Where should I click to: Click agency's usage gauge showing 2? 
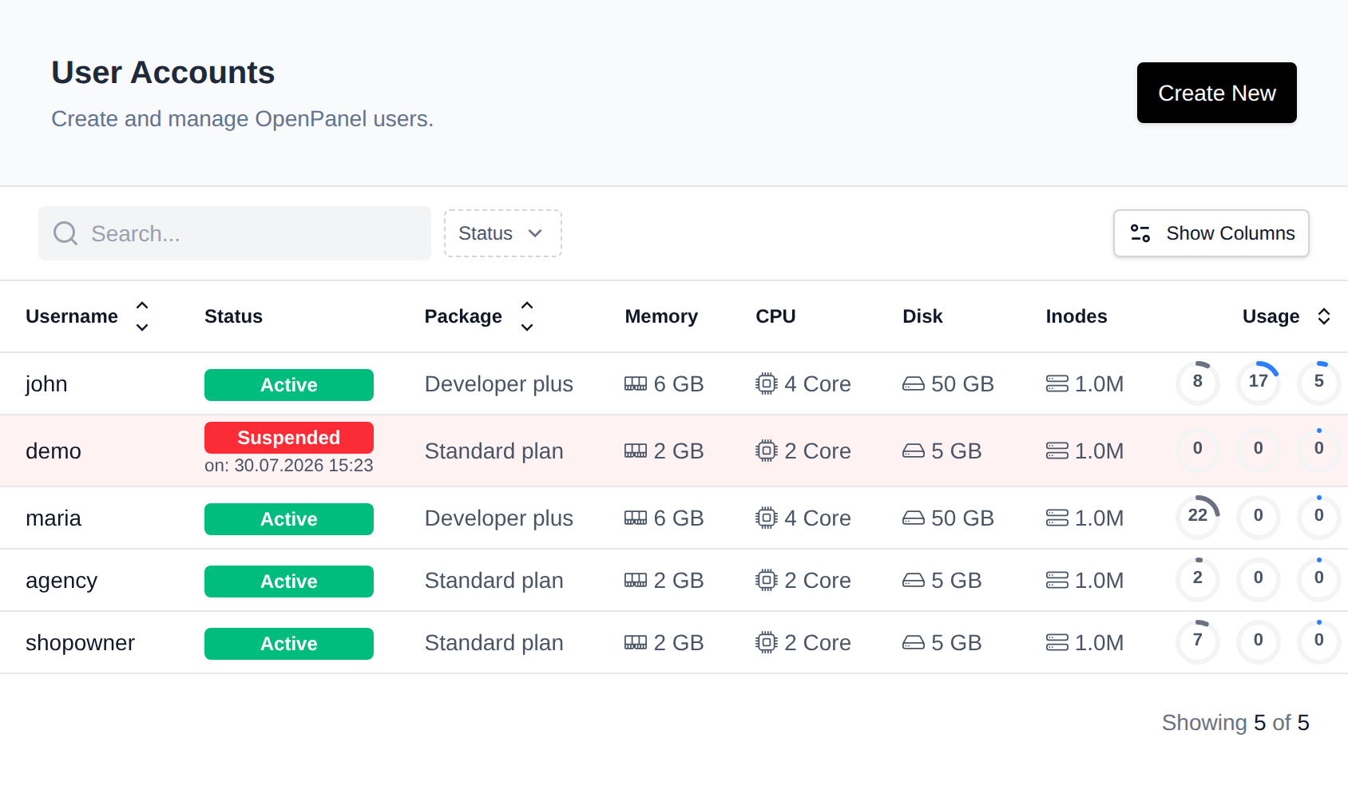[x=1198, y=579]
